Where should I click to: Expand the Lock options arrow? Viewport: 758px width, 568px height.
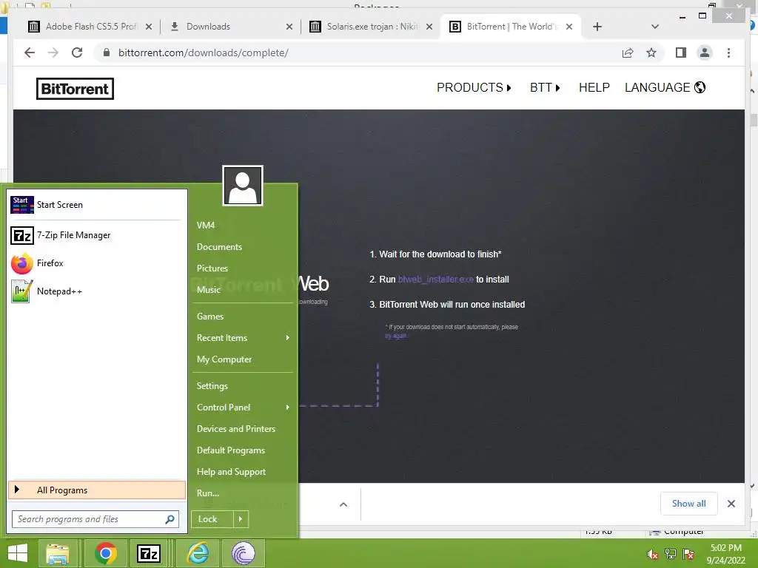pos(241,519)
